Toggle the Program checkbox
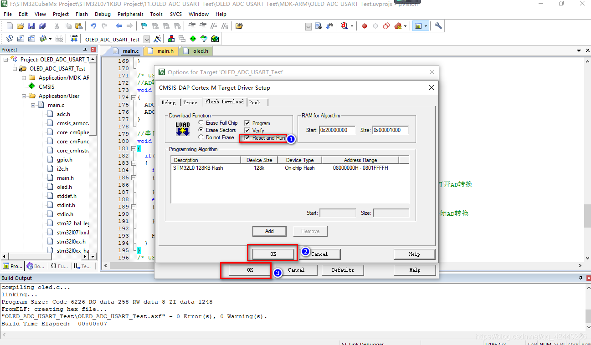This screenshot has height=345, width=591. point(247,123)
